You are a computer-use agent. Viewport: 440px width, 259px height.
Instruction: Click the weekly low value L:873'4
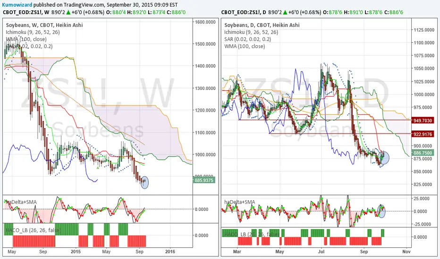(156, 12)
